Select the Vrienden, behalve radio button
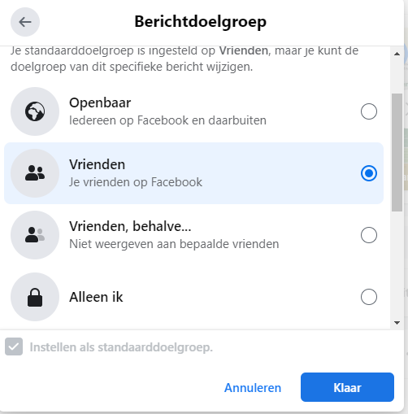The width and height of the screenshot is (408, 414). click(x=369, y=235)
